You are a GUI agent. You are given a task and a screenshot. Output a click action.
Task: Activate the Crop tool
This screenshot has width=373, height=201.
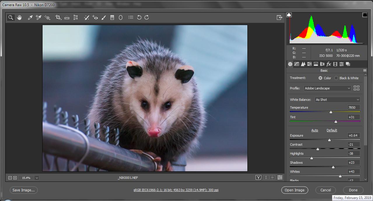[58, 18]
